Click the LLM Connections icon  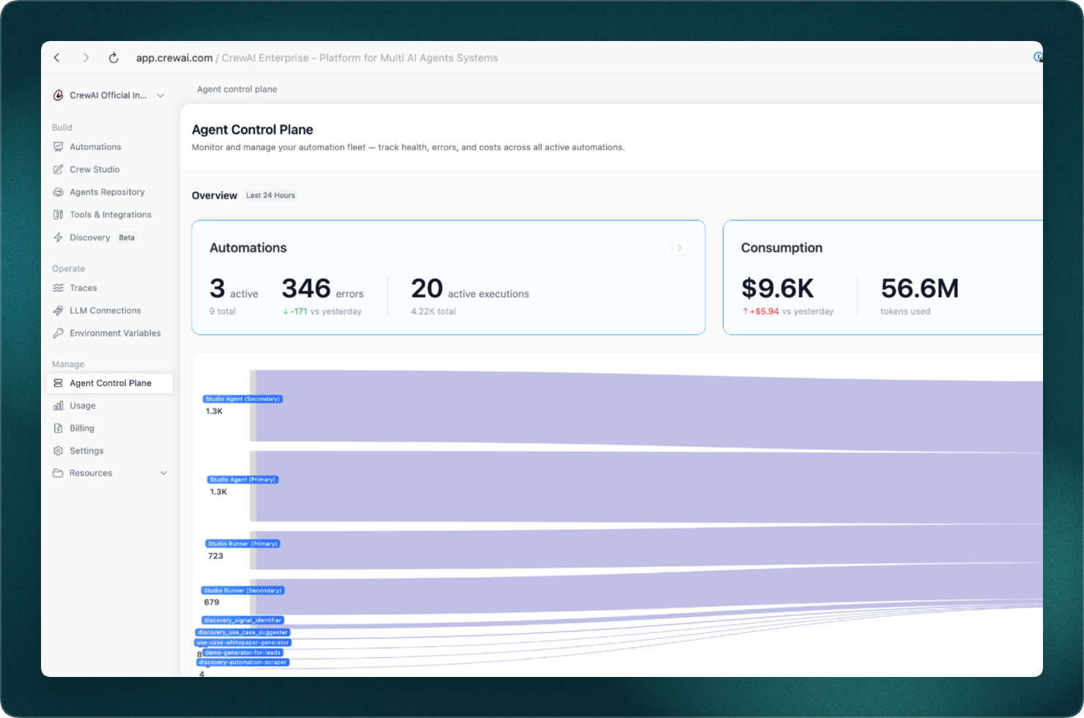(58, 311)
